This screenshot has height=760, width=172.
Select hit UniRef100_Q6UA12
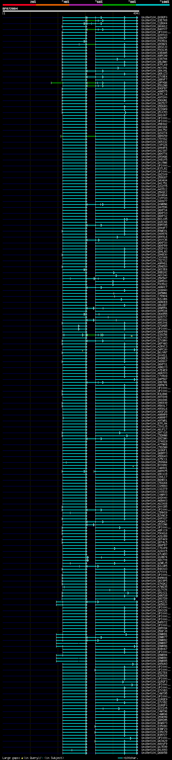pos(154,26)
